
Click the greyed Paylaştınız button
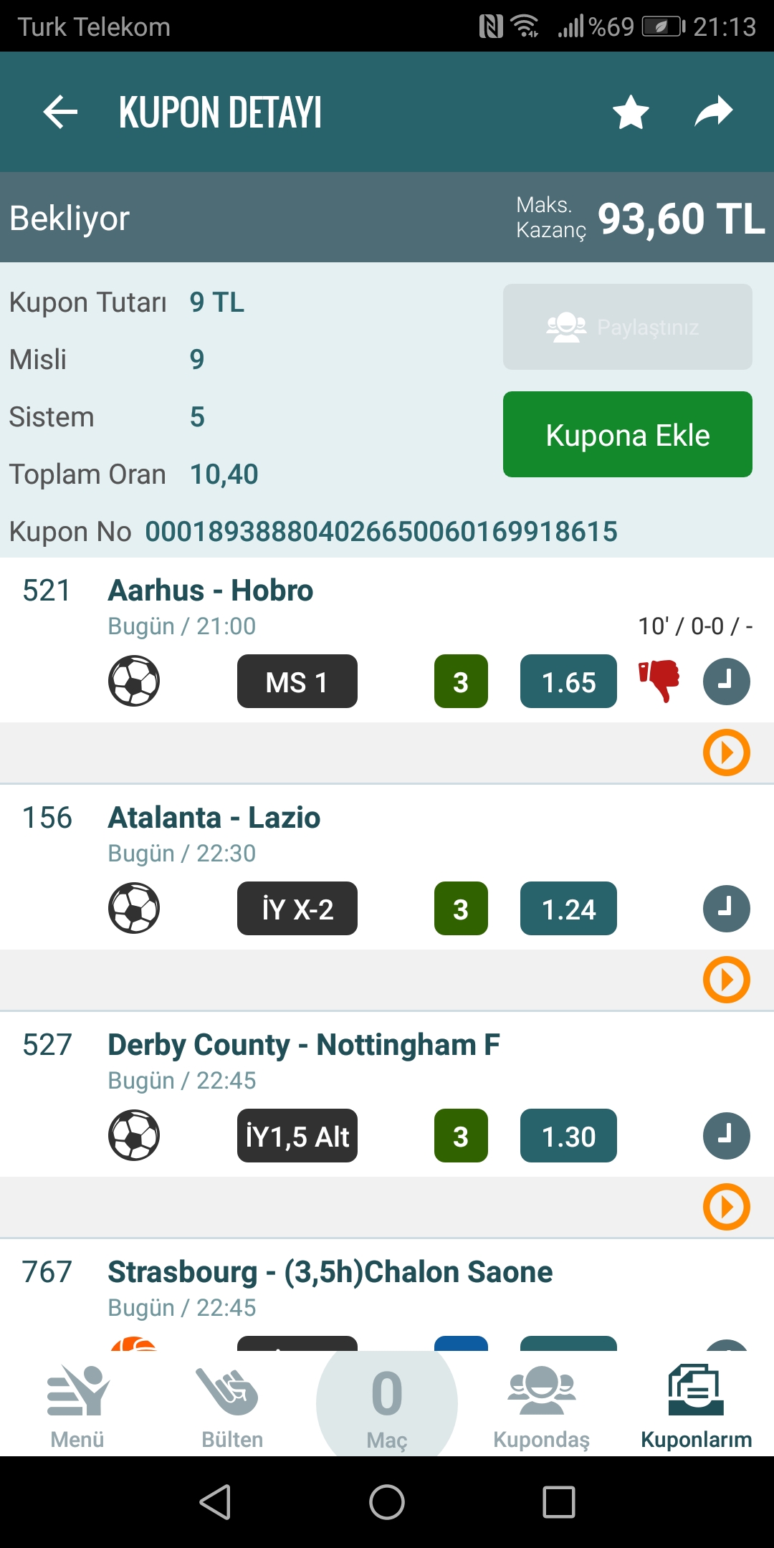click(628, 327)
